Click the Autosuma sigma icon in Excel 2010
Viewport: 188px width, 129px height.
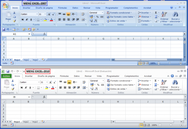point(156,80)
